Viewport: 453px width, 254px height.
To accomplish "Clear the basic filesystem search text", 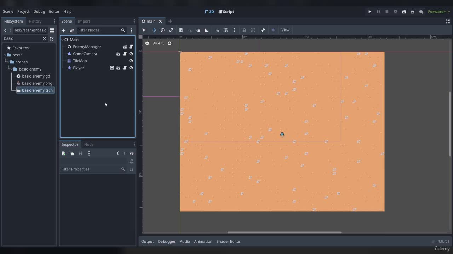I will tap(44, 38).
